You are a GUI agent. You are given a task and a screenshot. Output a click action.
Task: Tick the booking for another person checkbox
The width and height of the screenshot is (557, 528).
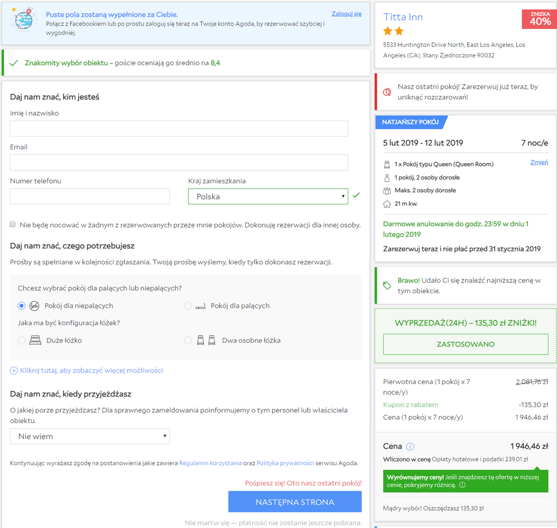(13, 224)
